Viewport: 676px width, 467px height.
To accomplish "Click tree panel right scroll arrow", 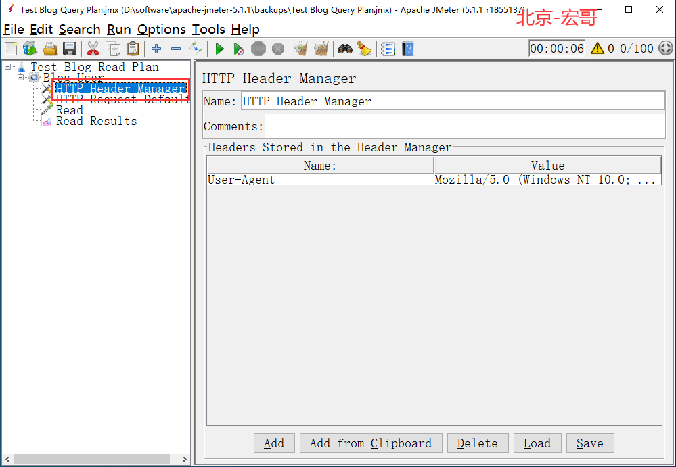I will coord(185,460).
